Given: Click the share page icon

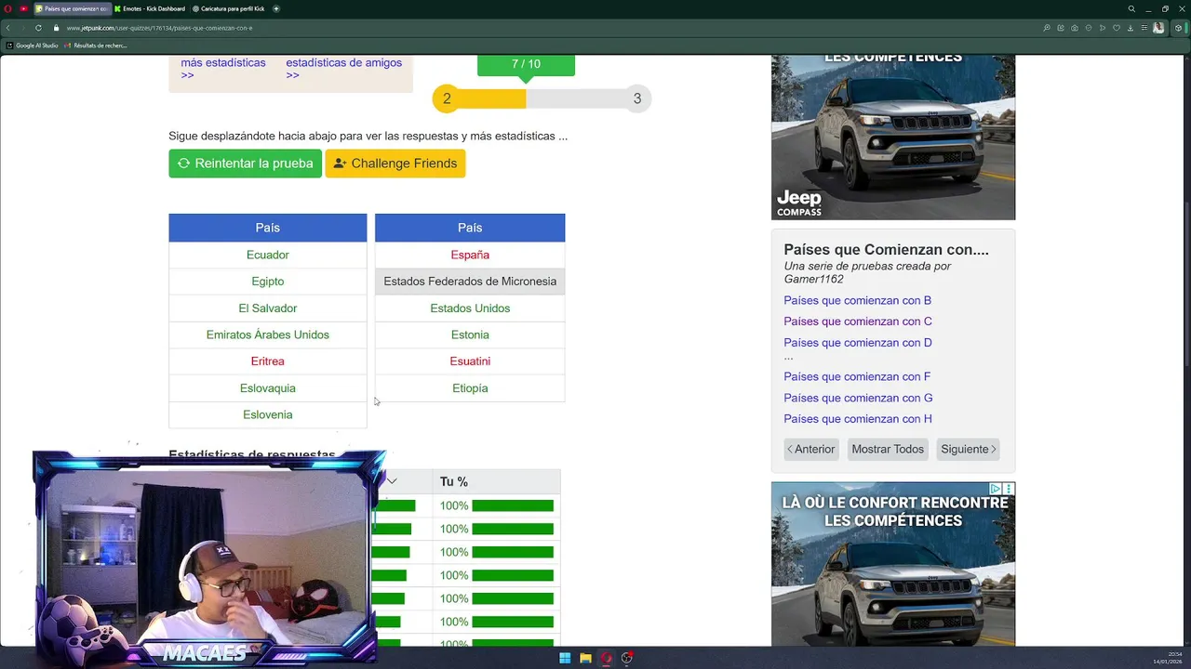Looking at the screenshot, I should (x=1061, y=28).
